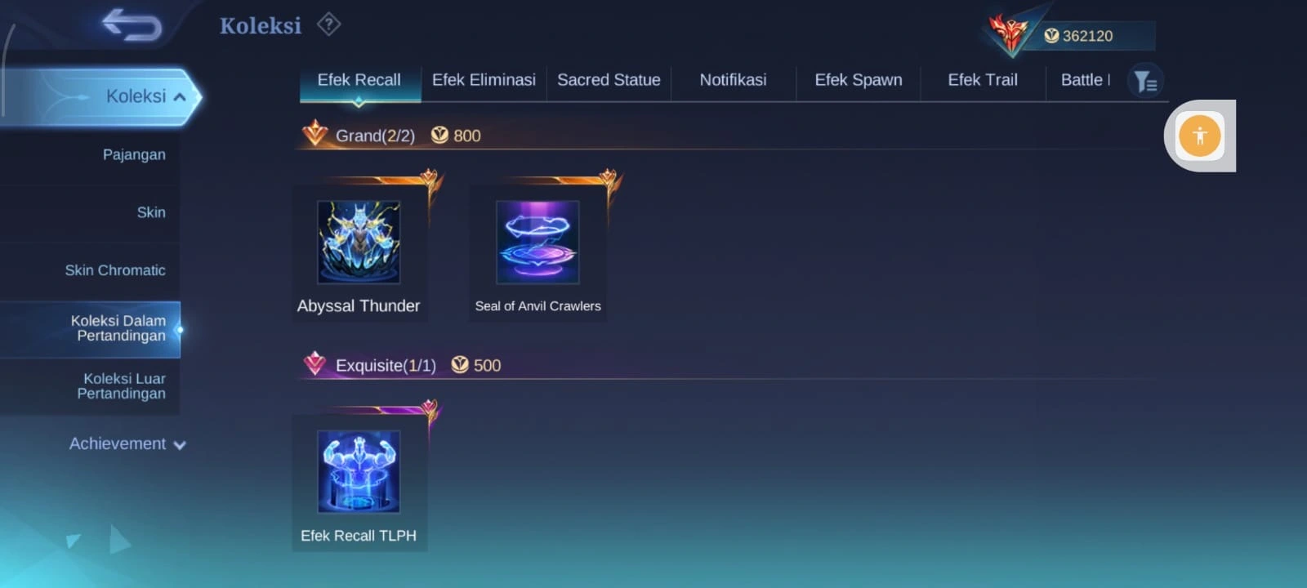The image size is (1307, 588).
Task: Switch to Sacred Statue tab
Action: point(609,80)
